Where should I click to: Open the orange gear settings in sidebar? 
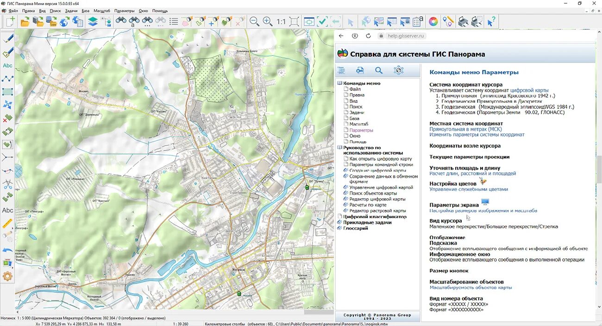[x=8, y=276]
